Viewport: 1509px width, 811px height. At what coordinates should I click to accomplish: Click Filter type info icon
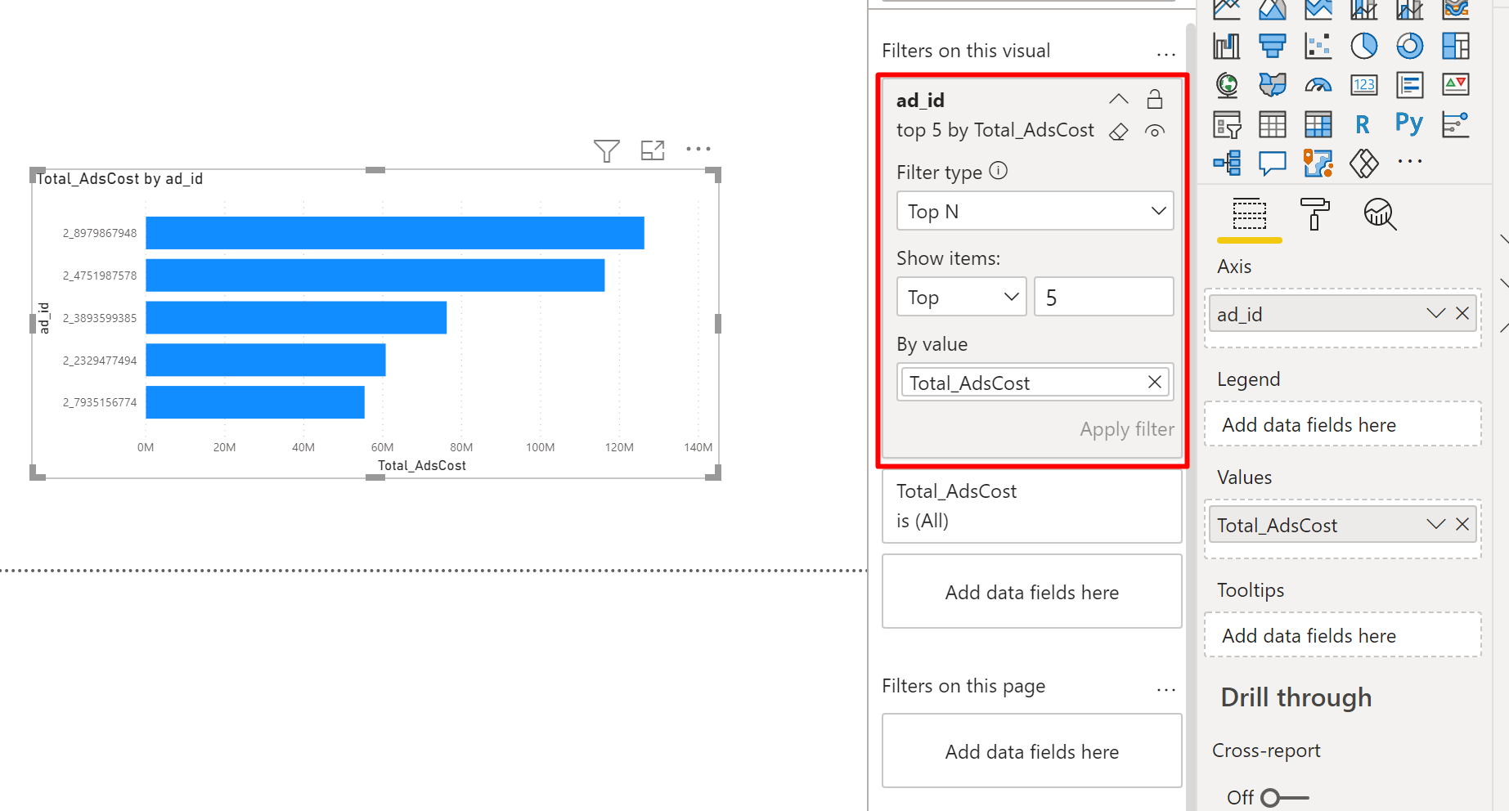tap(998, 171)
